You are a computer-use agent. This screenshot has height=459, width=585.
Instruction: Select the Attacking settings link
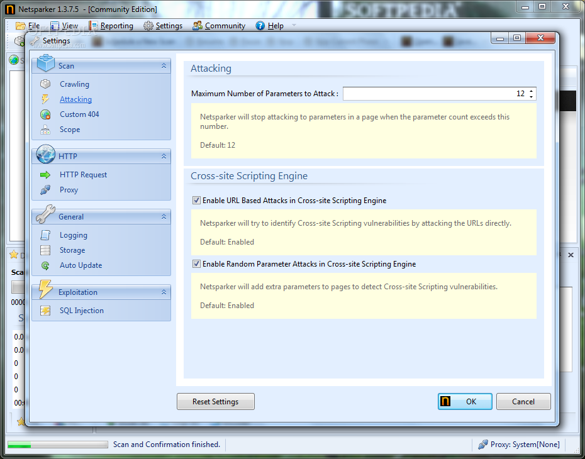coord(75,99)
